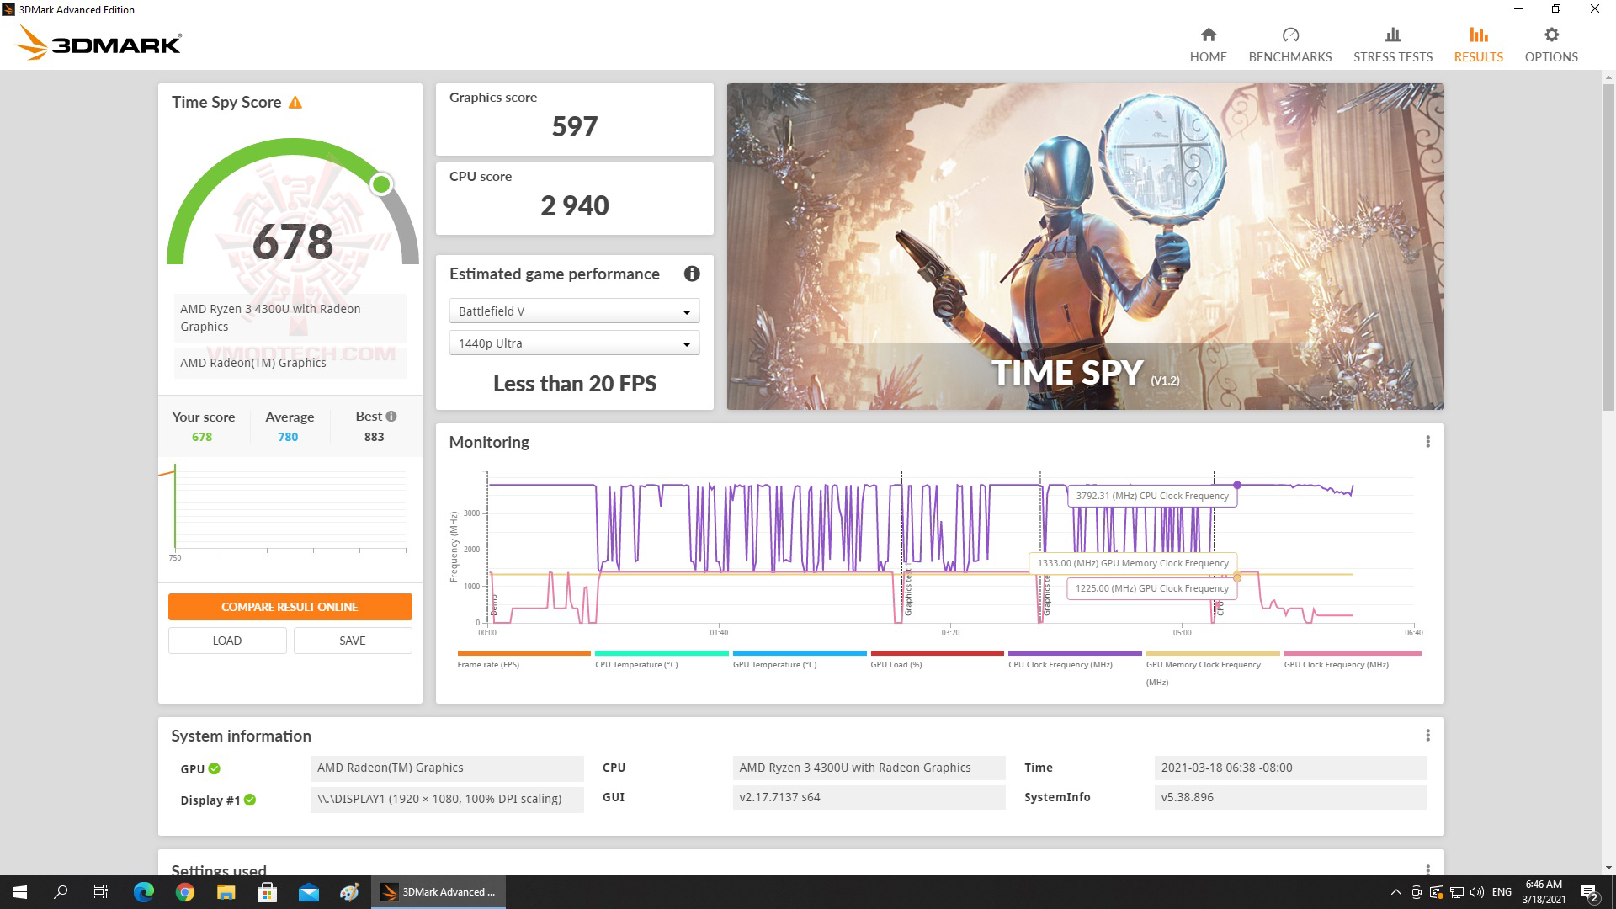The image size is (1616, 909).
Task: Click Compare Result Online button
Action: point(290,607)
